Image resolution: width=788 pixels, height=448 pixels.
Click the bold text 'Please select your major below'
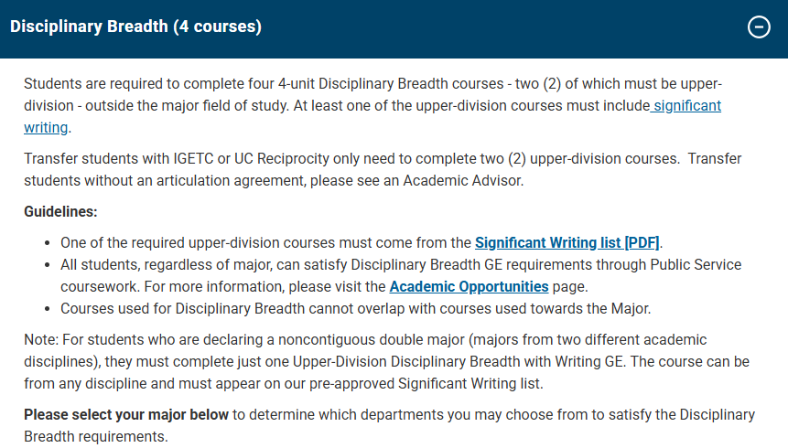126,414
